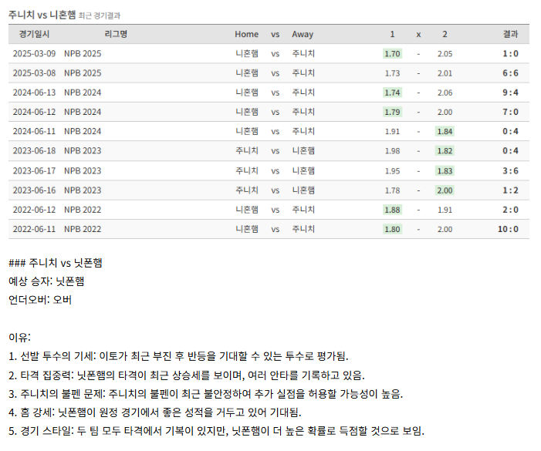The width and height of the screenshot is (541, 451).
Task: Click away odds 2.05
Action: point(445,54)
